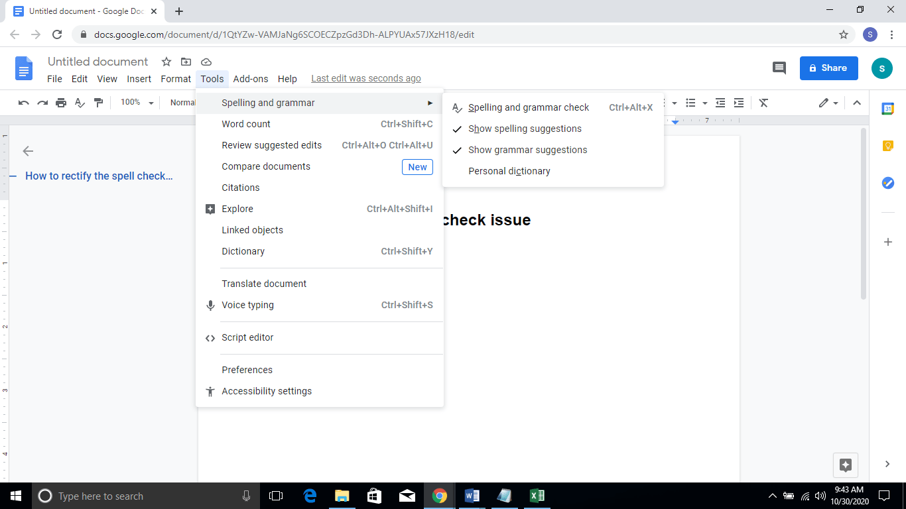Click the Clear formatting icon

(x=763, y=103)
